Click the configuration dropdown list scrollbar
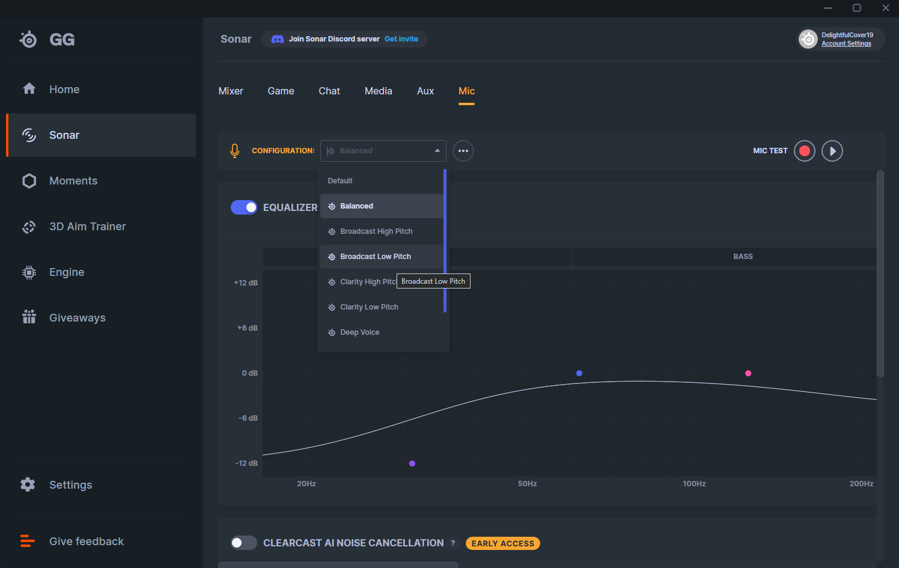Image resolution: width=899 pixels, height=568 pixels. [x=445, y=241]
